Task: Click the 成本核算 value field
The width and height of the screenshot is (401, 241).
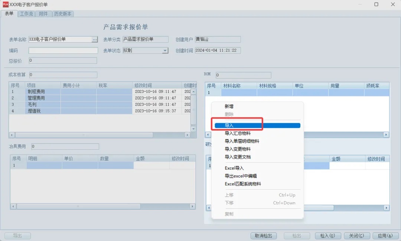Action: (x=63, y=75)
